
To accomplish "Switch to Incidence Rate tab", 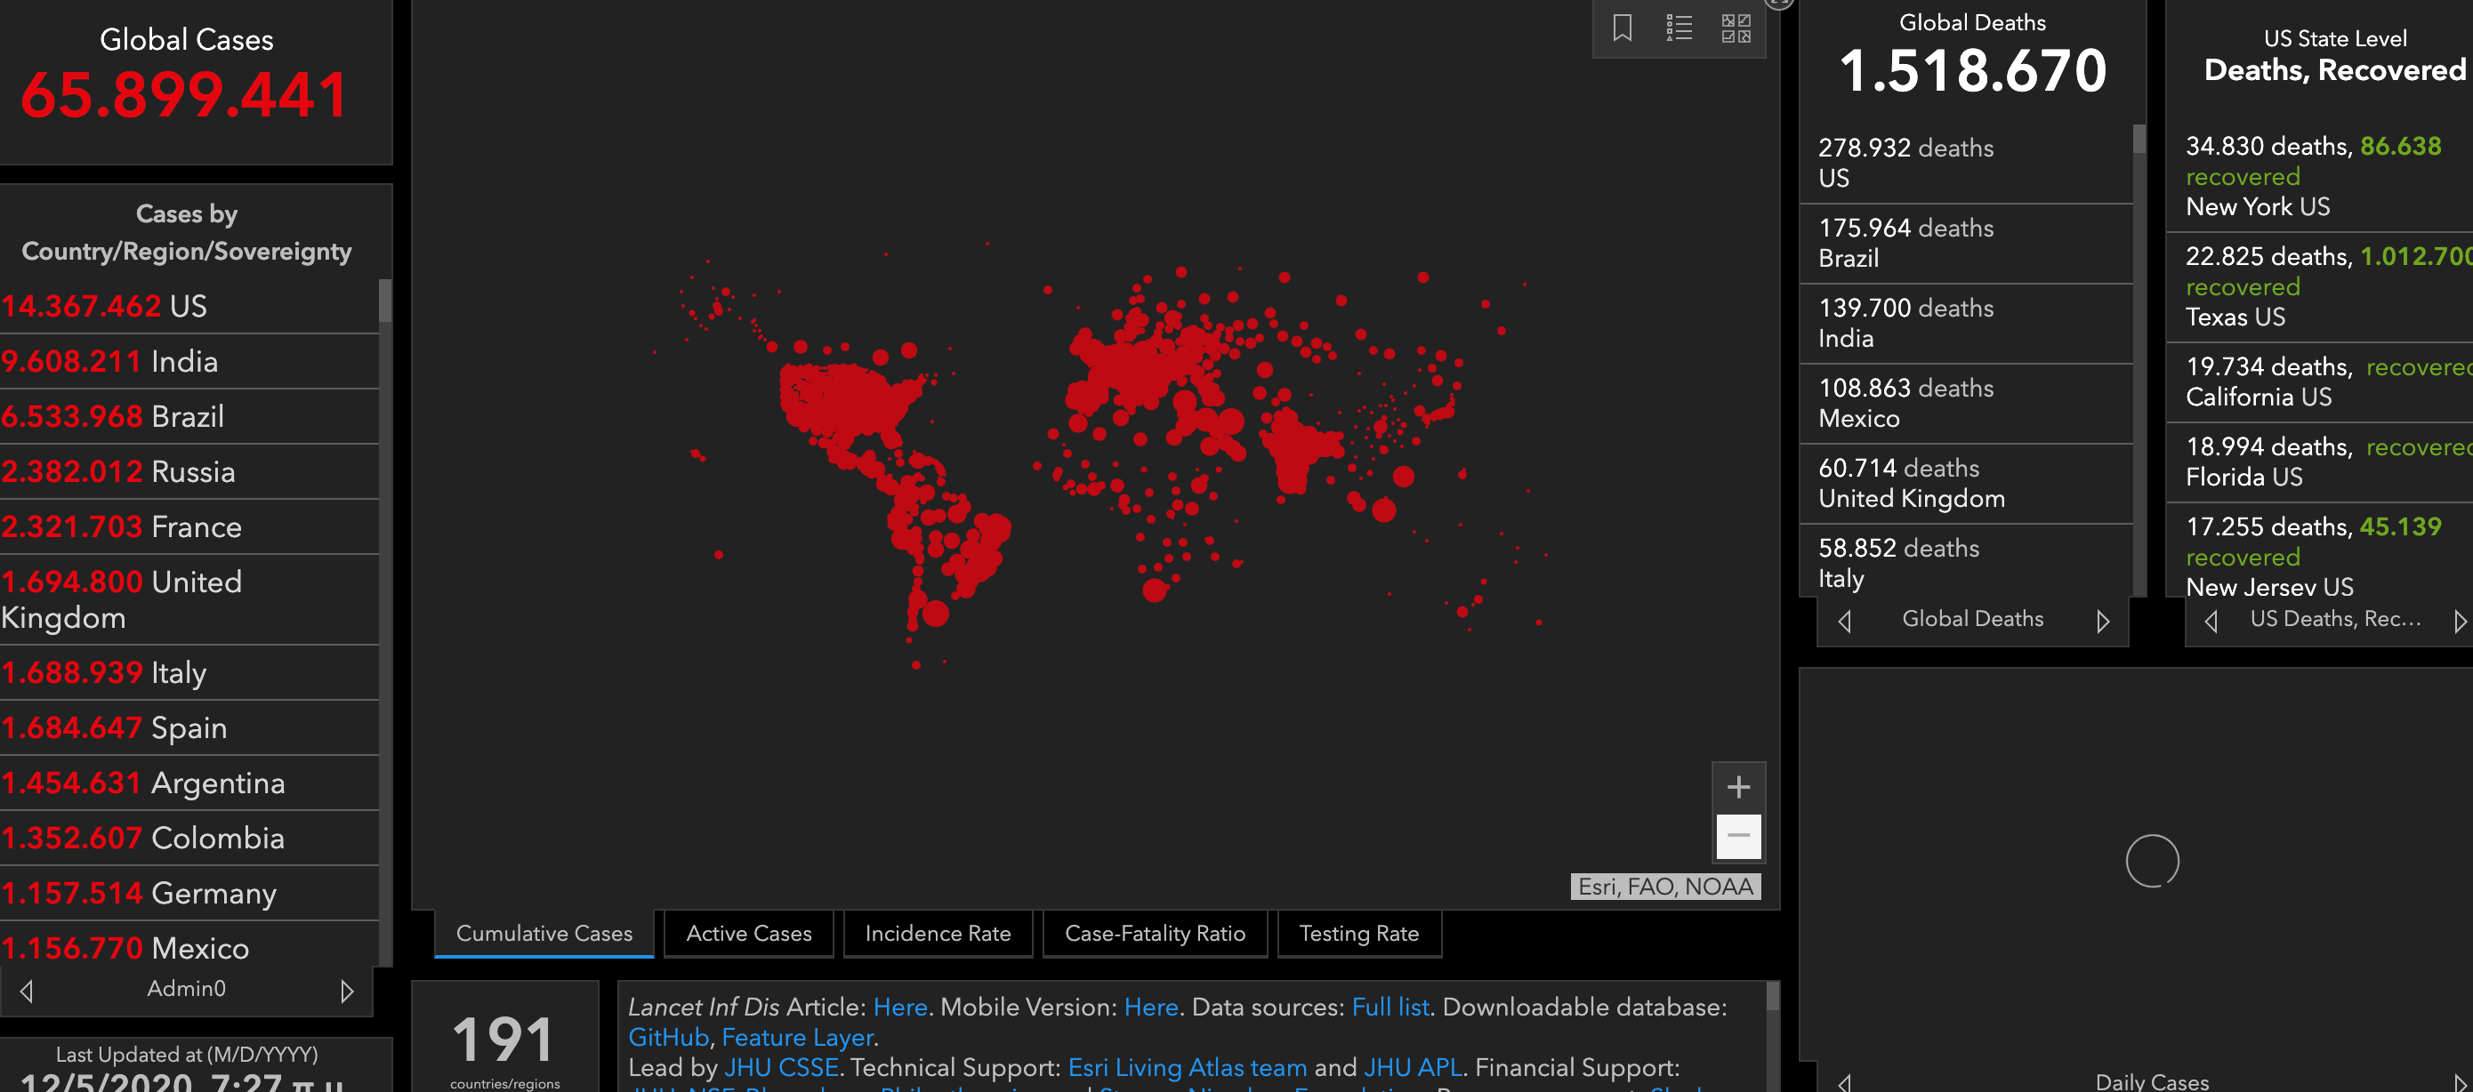I will pos(937,934).
